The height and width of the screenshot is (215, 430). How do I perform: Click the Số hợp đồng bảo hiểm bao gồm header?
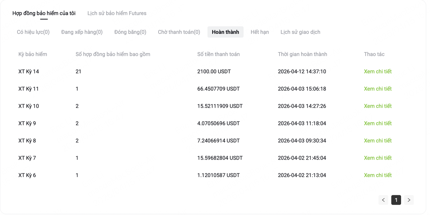click(x=113, y=54)
